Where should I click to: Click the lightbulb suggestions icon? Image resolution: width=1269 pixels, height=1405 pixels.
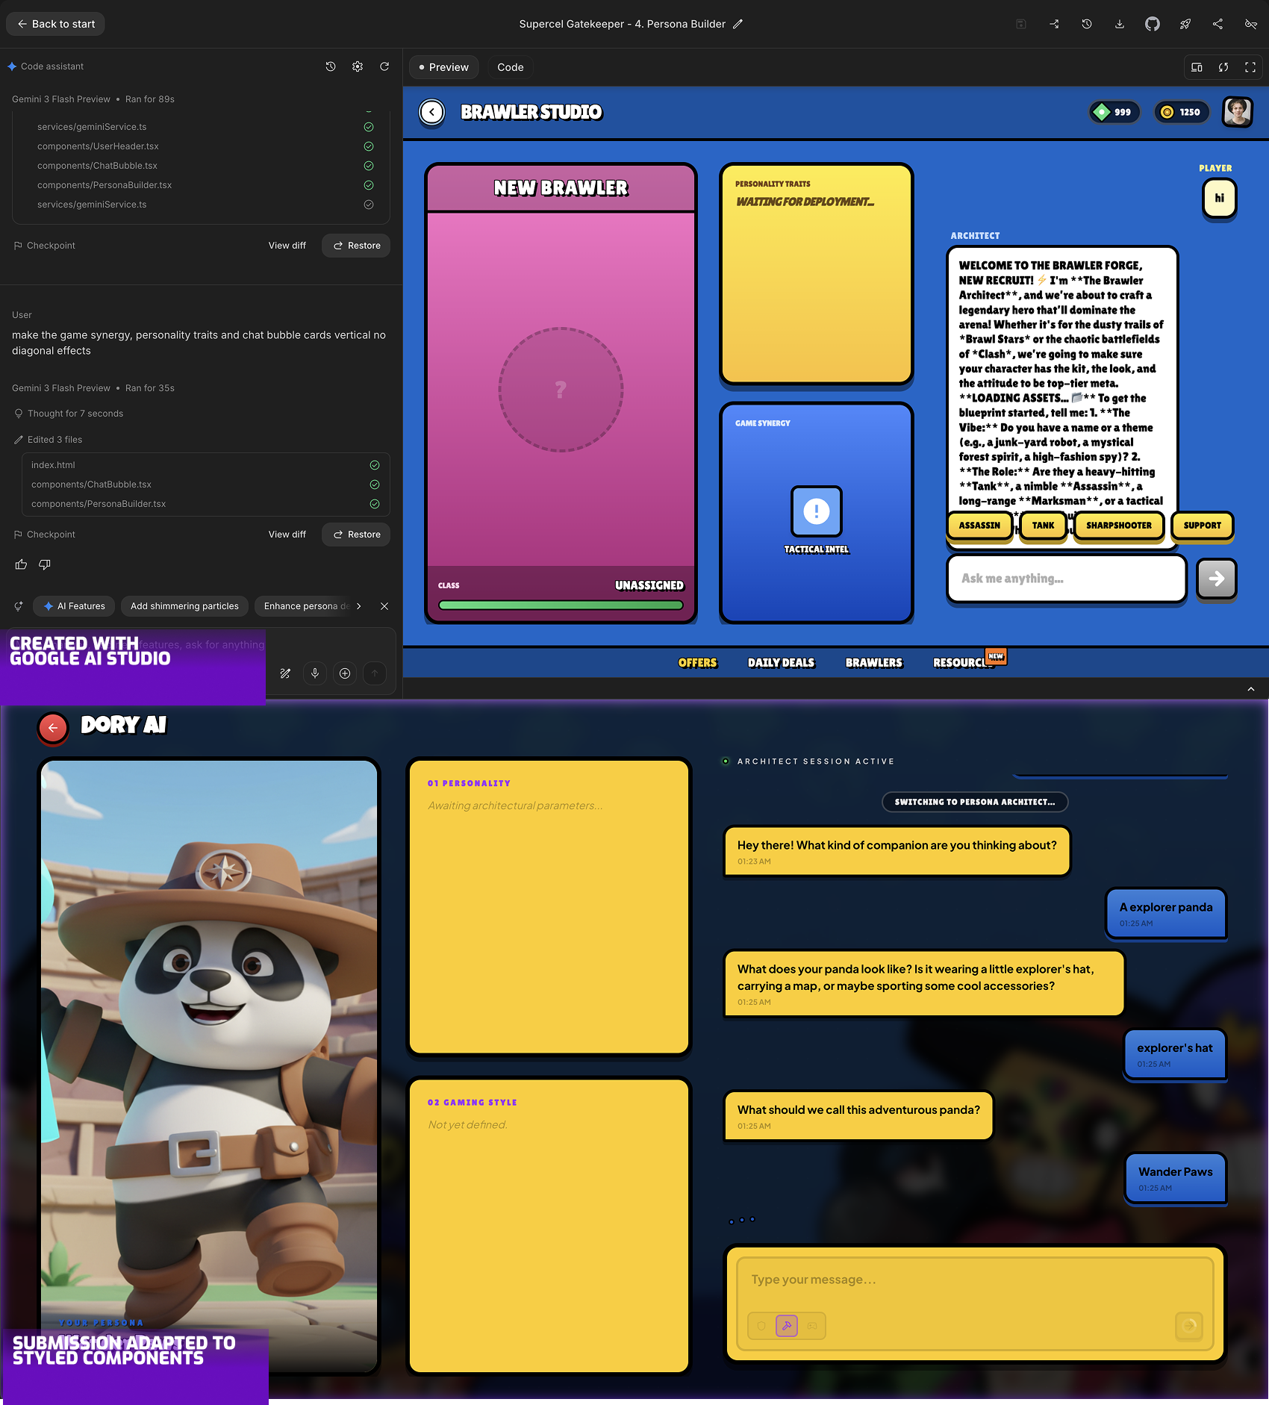(x=19, y=606)
